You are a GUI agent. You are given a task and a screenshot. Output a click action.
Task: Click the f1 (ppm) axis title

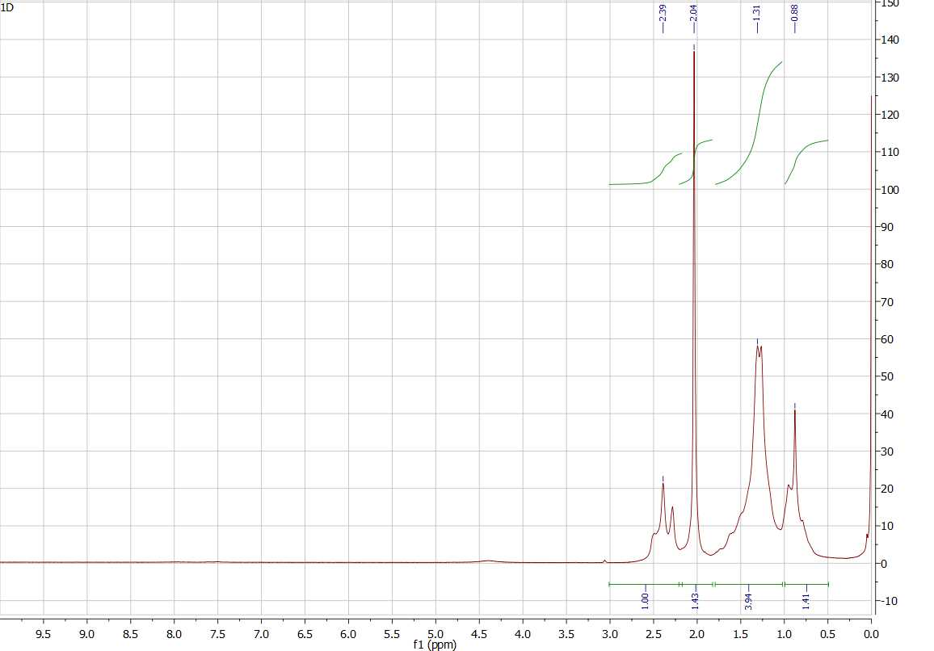(435, 645)
